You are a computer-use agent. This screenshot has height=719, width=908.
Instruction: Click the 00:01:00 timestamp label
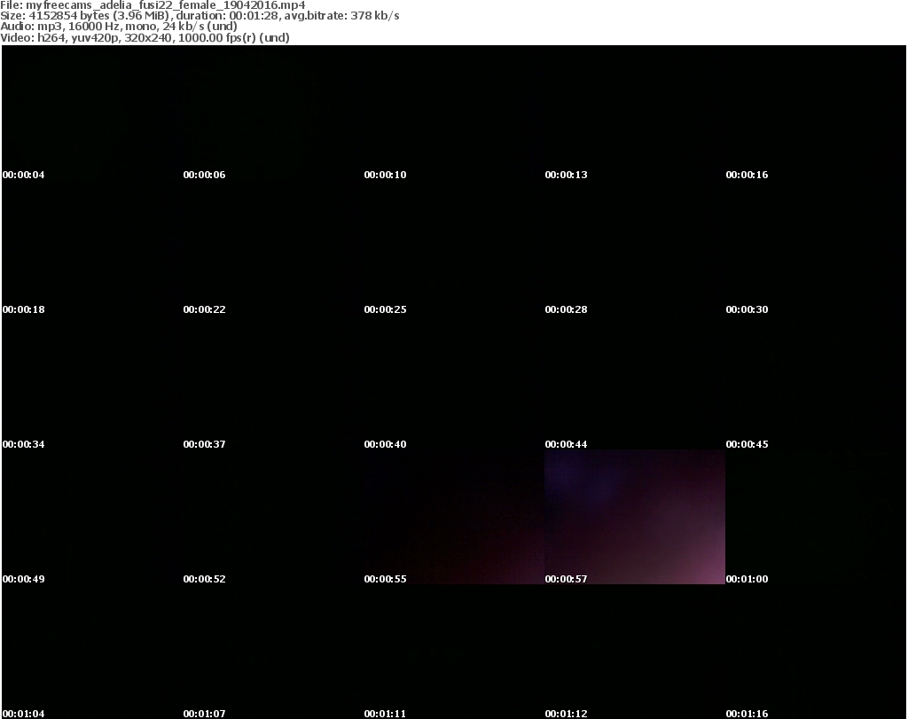[747, 580]
